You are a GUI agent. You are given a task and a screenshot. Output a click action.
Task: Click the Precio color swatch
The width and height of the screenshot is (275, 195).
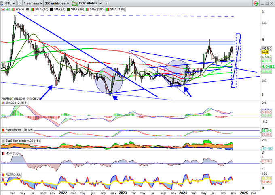coord(13,9)
